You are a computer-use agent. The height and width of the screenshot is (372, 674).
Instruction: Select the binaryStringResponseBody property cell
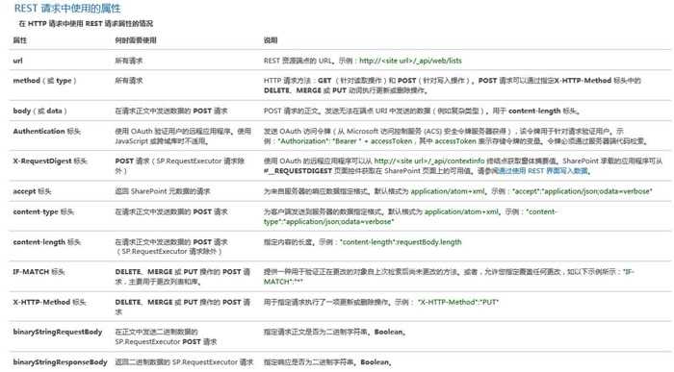pos(60,362)
